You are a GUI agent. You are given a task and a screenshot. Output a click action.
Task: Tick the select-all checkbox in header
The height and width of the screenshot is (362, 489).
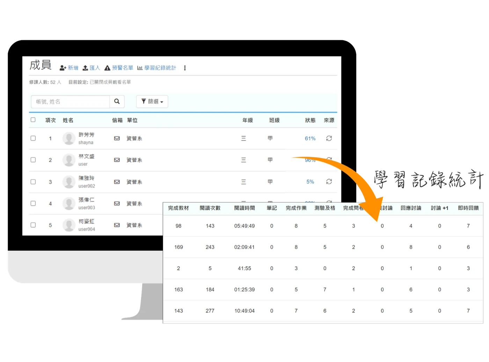pos(33,120)
